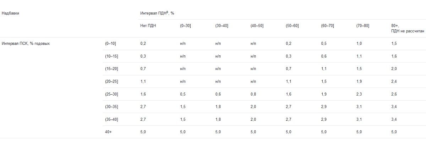Viewport: 426px width, 143px height.
Task: Select the '1,0' value cell
Action: (x=359, y=44)
